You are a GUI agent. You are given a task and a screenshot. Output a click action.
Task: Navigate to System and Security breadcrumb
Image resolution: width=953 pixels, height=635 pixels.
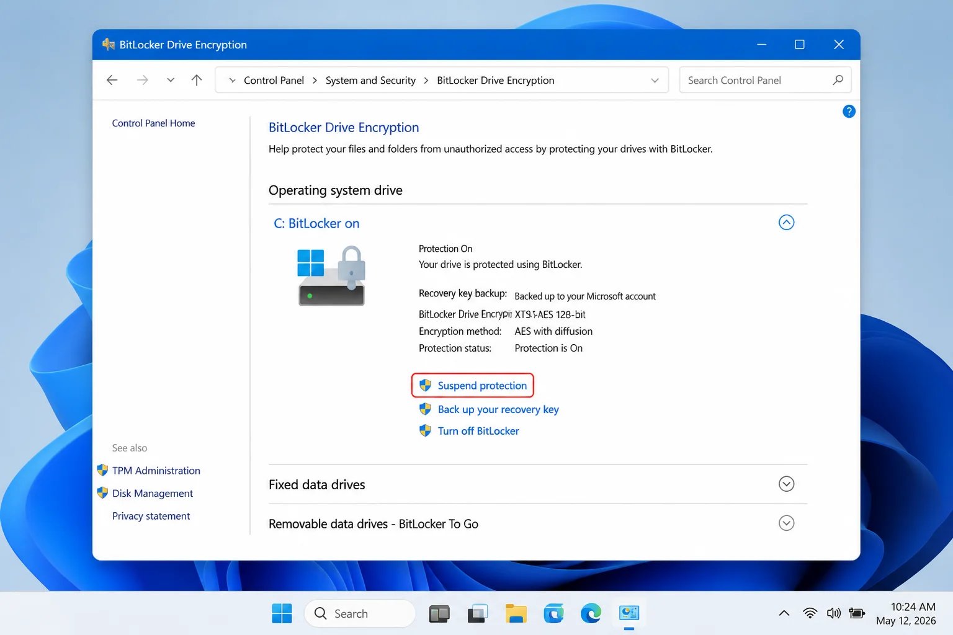click(370, 81)
